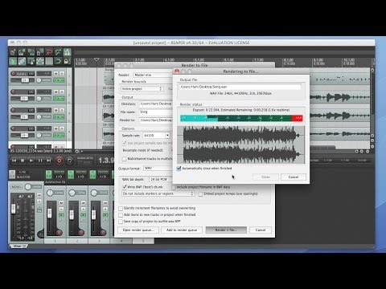Check Add items to new tracks when finished
Image resolution: width=386 pixels, height=289 pixels.
click(121, 215)
